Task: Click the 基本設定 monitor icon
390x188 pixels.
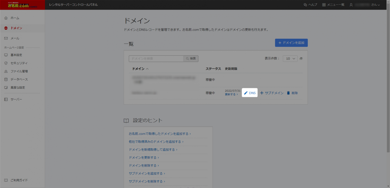Action: tap(6, 55)
